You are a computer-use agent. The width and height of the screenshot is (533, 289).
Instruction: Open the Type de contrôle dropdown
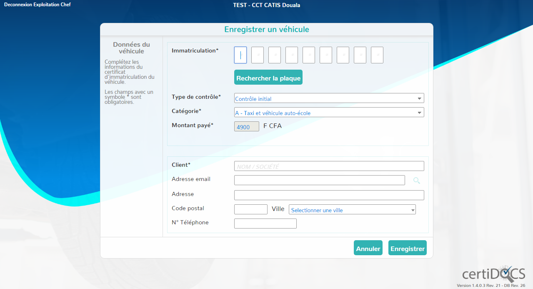tap(329, 98)
